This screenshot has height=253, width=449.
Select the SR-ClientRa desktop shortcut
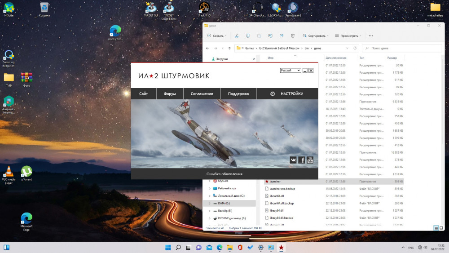(257, 9)
